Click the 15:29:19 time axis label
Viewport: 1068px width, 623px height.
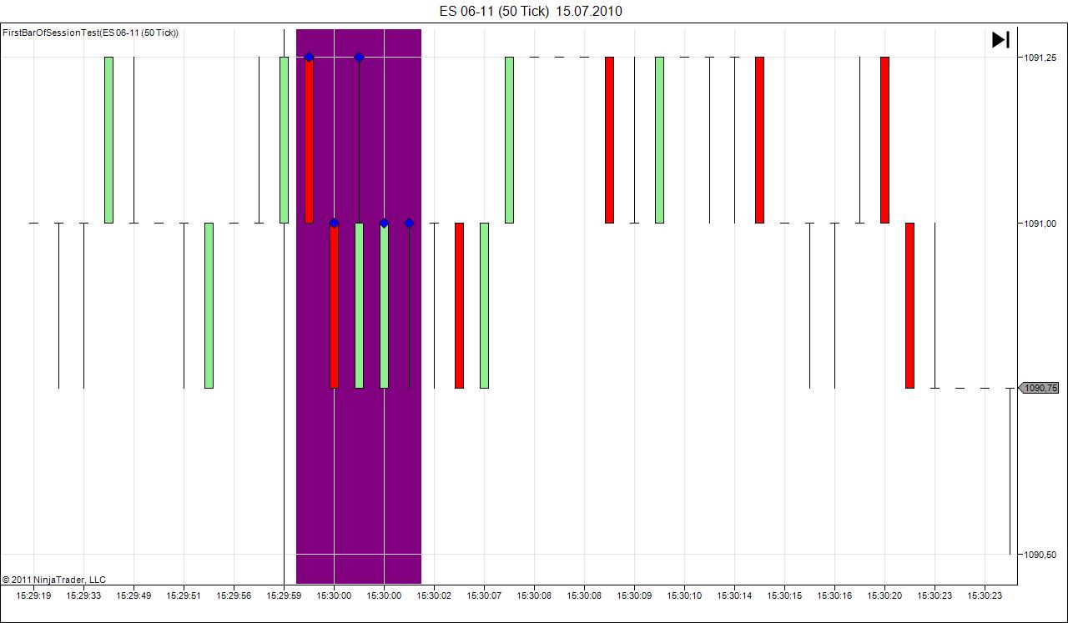pos(33,595)
